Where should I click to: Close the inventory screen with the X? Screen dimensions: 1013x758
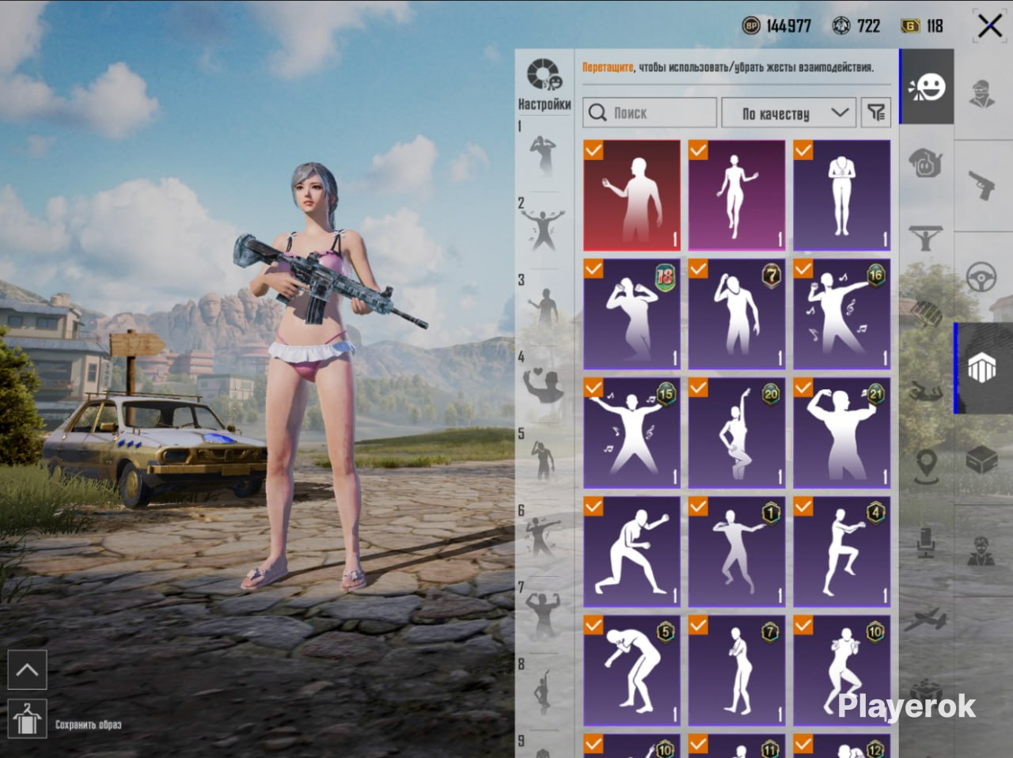coord(989,26)
